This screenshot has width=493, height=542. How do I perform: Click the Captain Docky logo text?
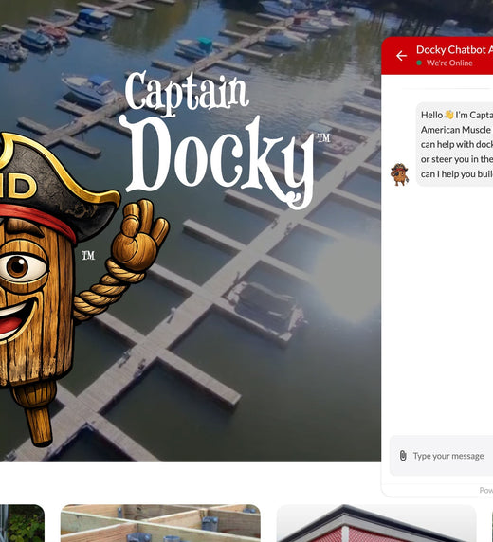pyautogui.click(x=224, y=139)
